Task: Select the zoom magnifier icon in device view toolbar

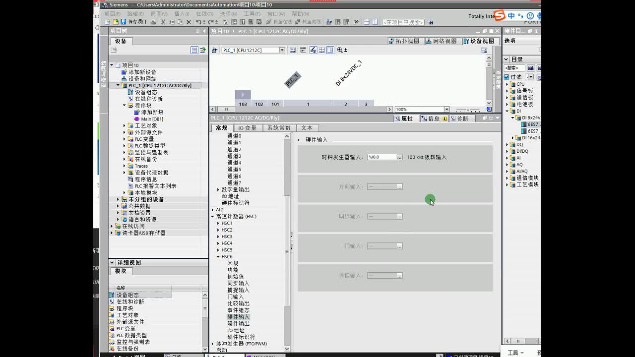Action: 340,50
